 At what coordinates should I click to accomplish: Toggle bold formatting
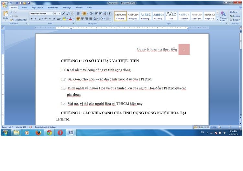tap(31, 19)
